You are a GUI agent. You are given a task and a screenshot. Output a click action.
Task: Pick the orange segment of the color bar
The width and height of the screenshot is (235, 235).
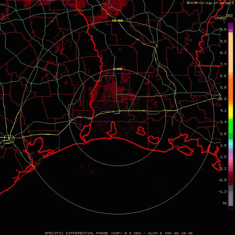[x=231, y=90]
